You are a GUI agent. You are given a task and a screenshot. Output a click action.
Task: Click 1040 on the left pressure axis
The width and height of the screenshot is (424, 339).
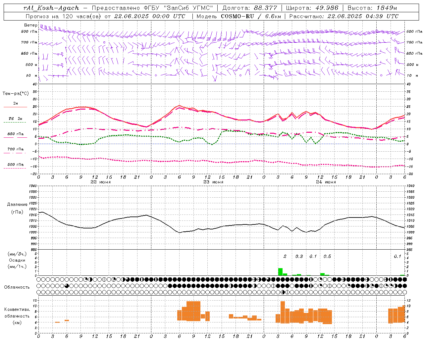[32, 186]
